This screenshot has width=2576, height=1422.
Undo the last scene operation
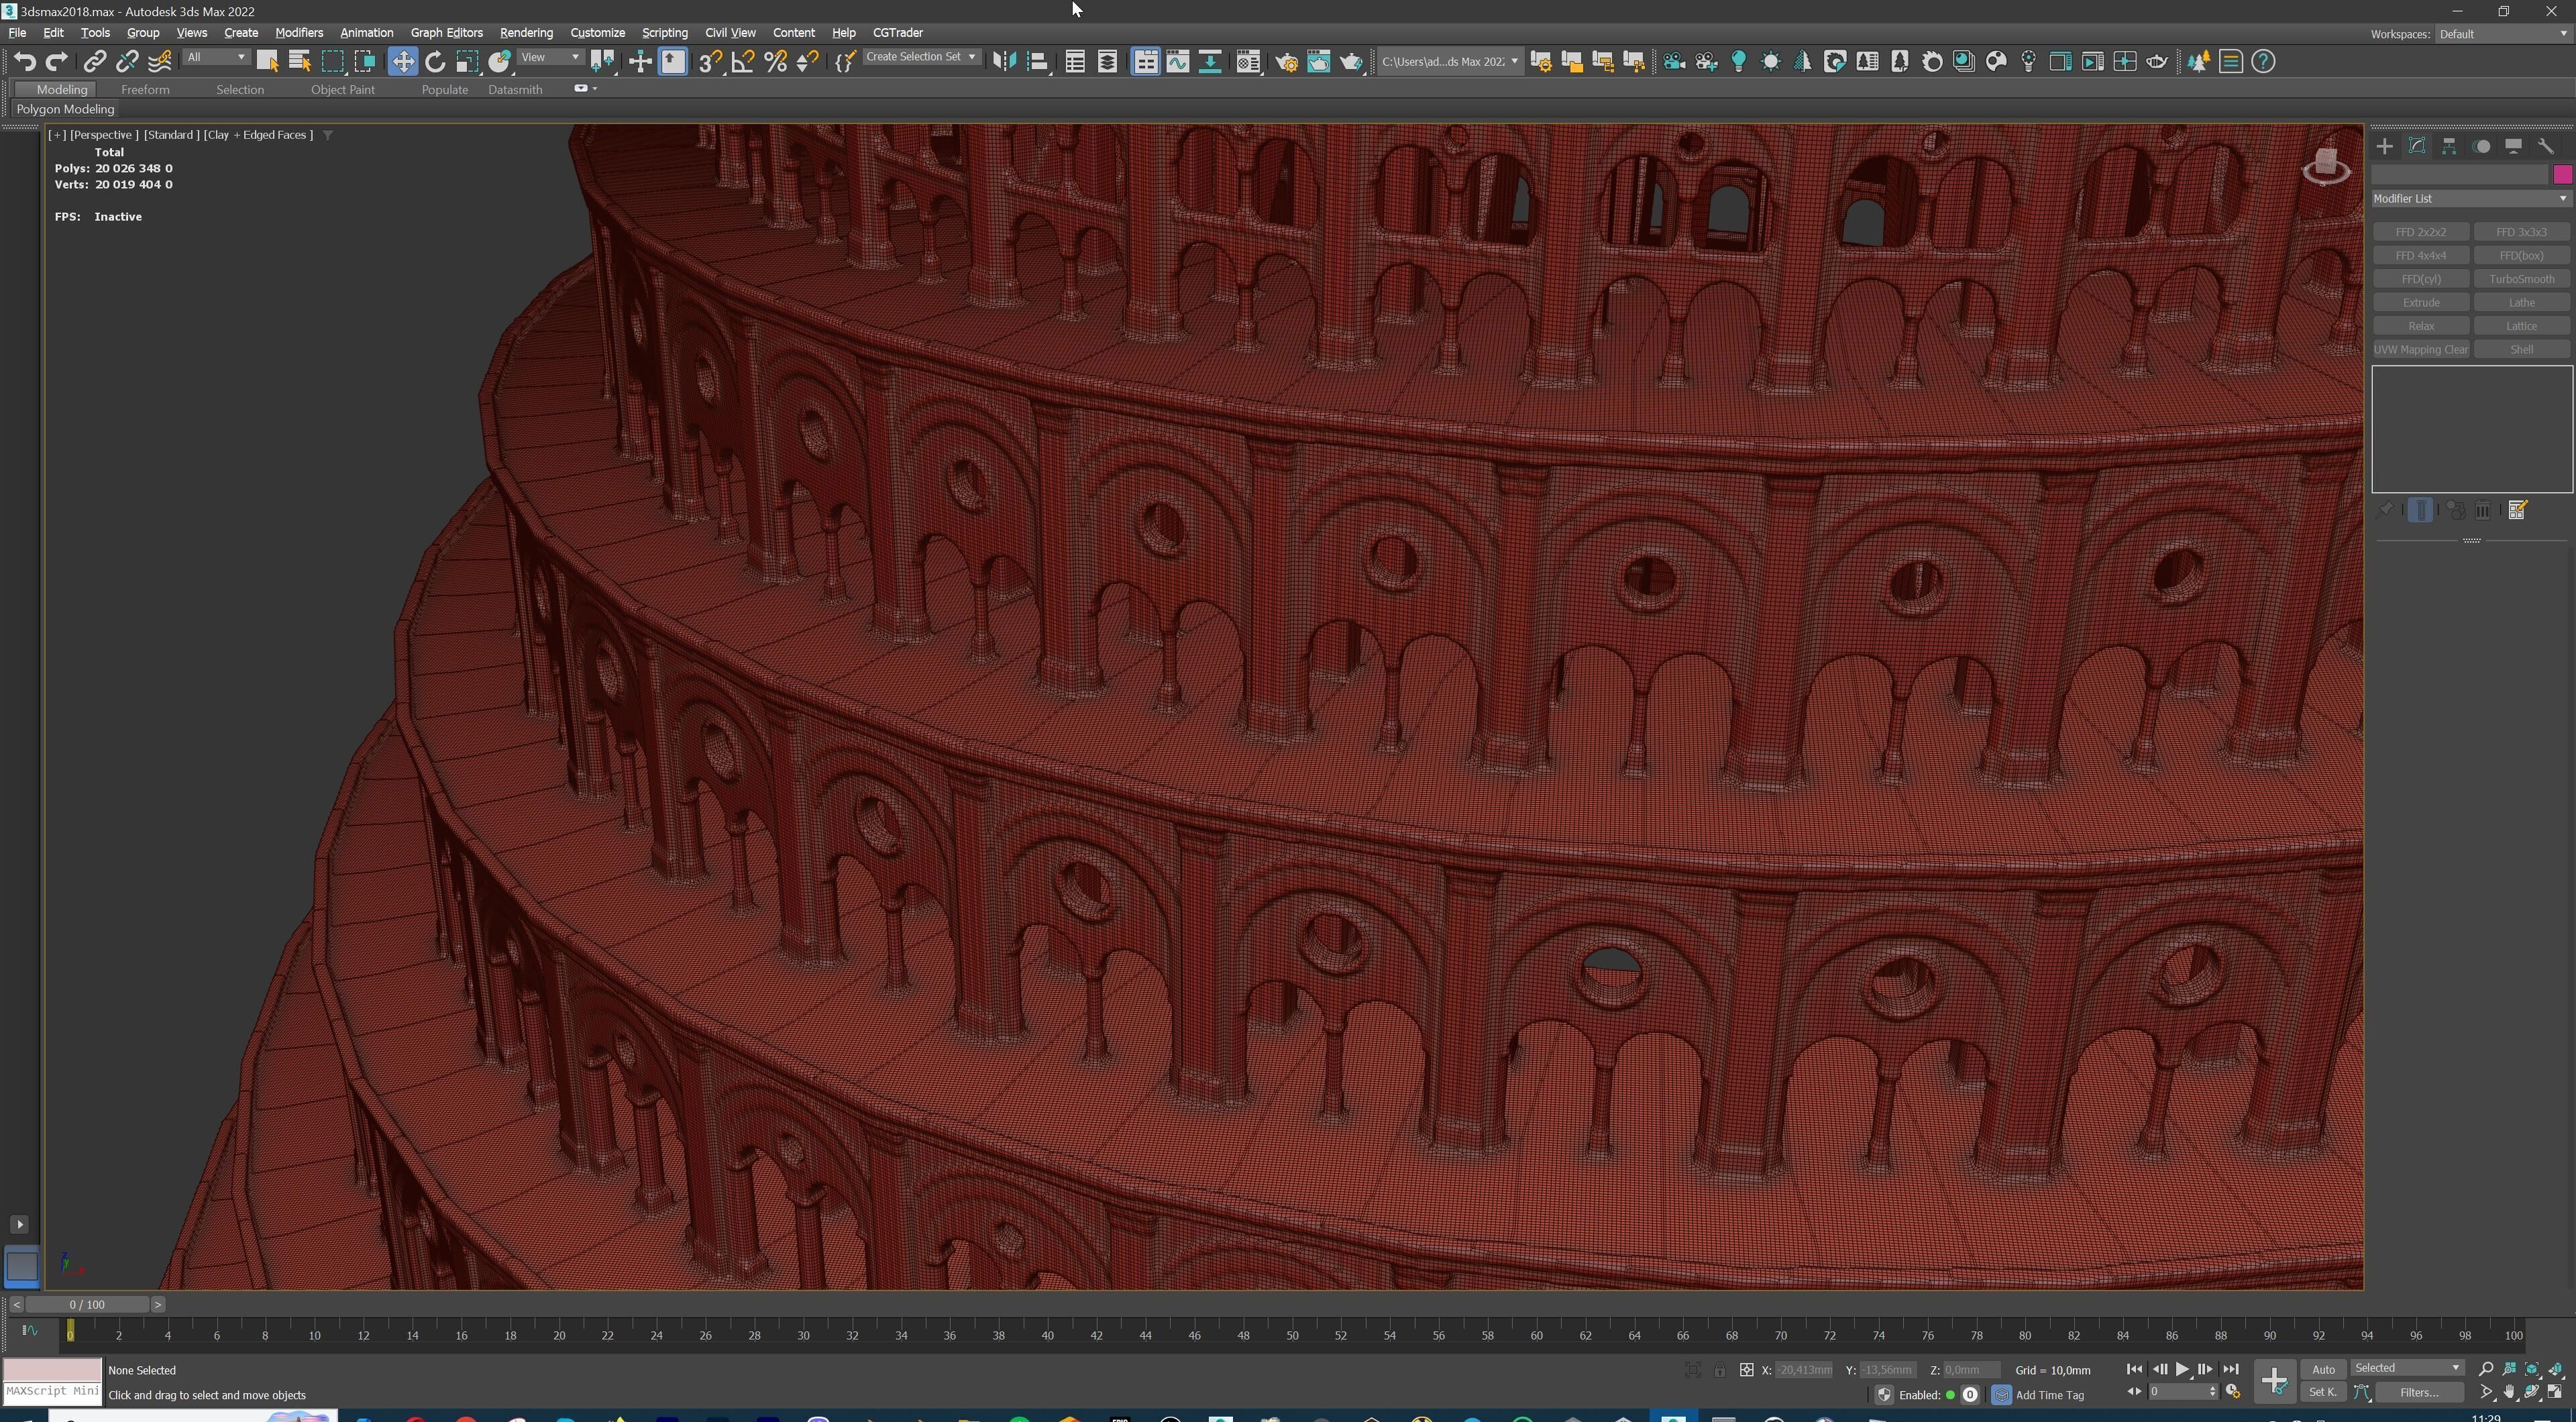coord(24,62)
